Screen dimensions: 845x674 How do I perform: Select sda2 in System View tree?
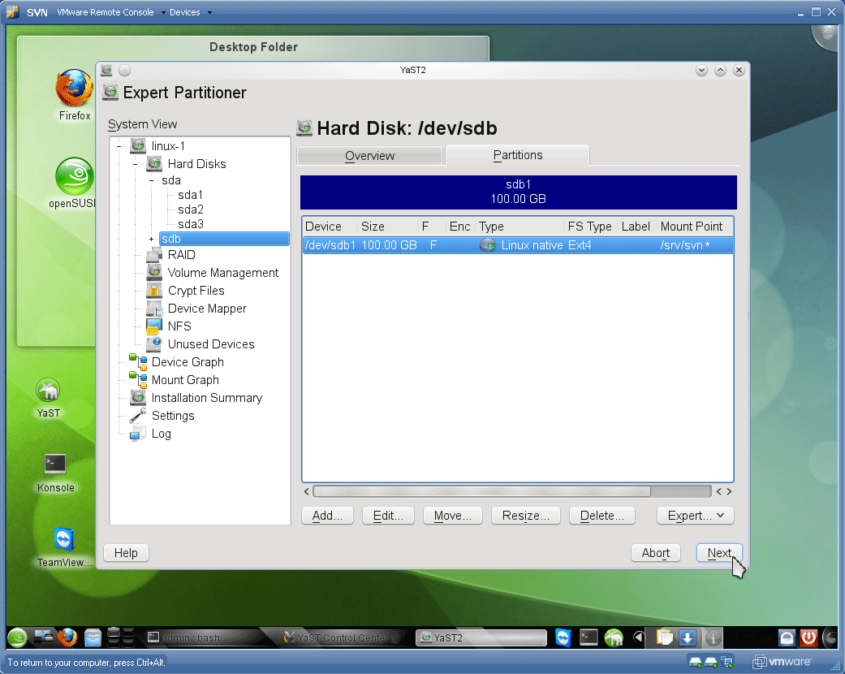pyautogui.click(x=190, y=210)
